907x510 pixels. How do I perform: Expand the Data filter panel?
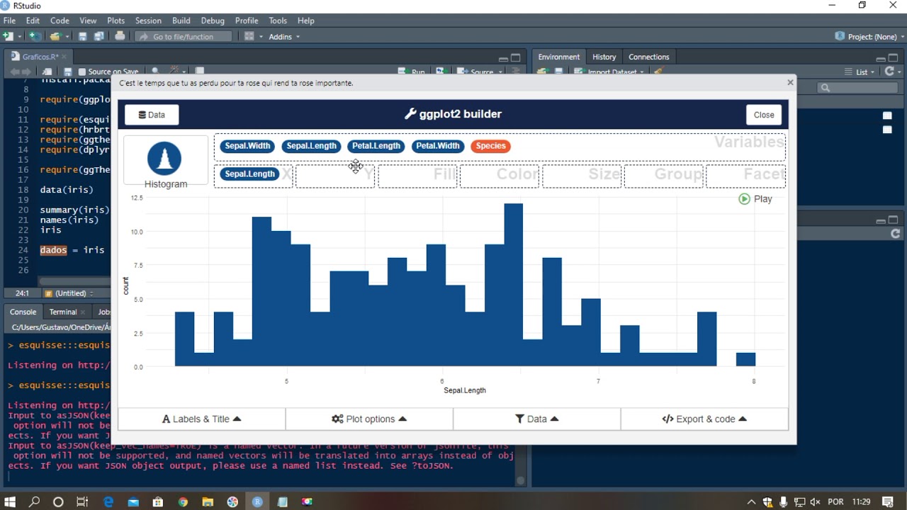point(537,419)
